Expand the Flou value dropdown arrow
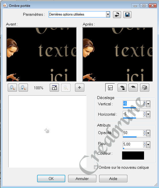Screen dimensions: 159x188 click(148, 145)
